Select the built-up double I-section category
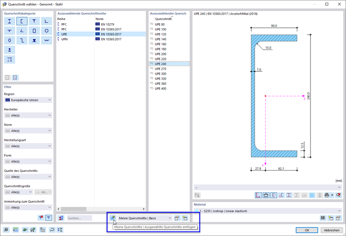The height and width of the screenshot is (236, 346). pos(10,60)
